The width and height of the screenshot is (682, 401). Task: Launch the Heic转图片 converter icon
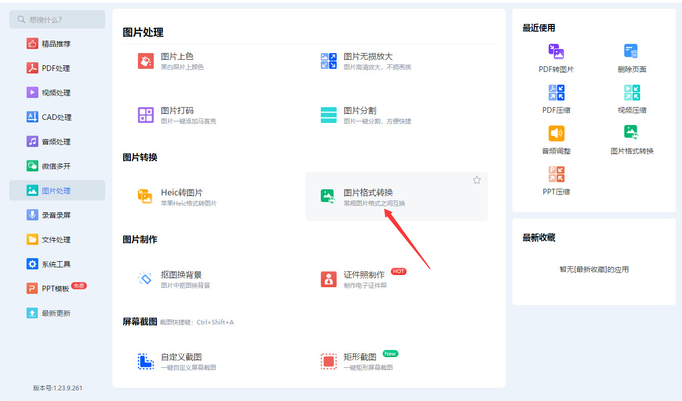tap(146, 197)
